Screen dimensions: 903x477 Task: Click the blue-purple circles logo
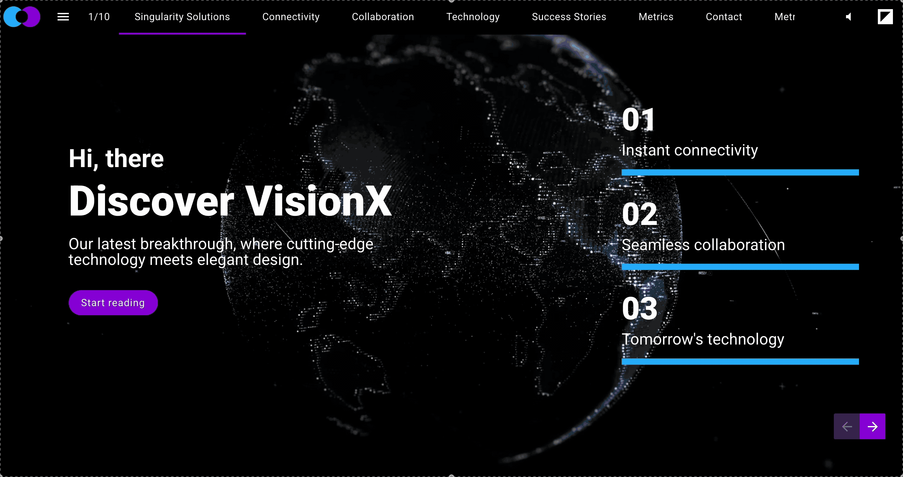(22, 16)
